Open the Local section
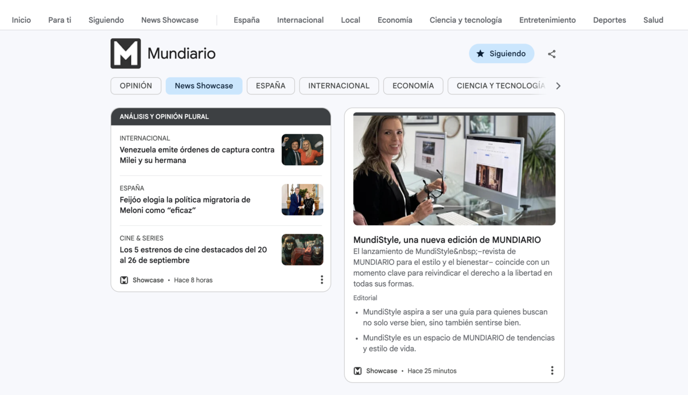 tap(351, 20)
